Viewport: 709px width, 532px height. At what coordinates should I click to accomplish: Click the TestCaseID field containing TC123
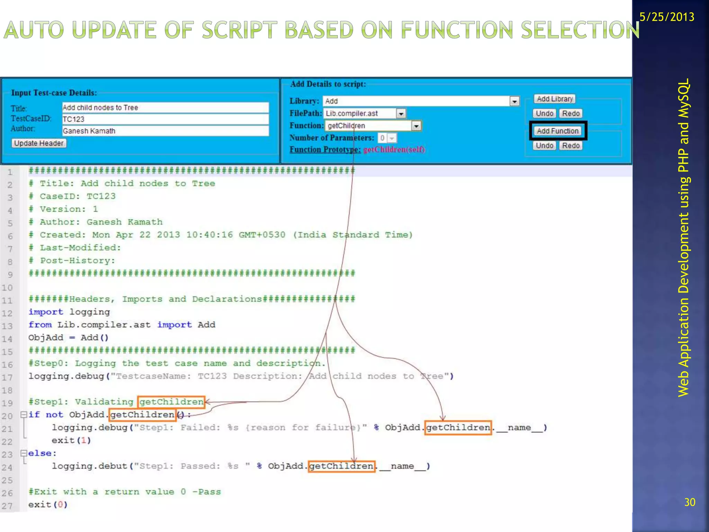[x=165, y=119]
